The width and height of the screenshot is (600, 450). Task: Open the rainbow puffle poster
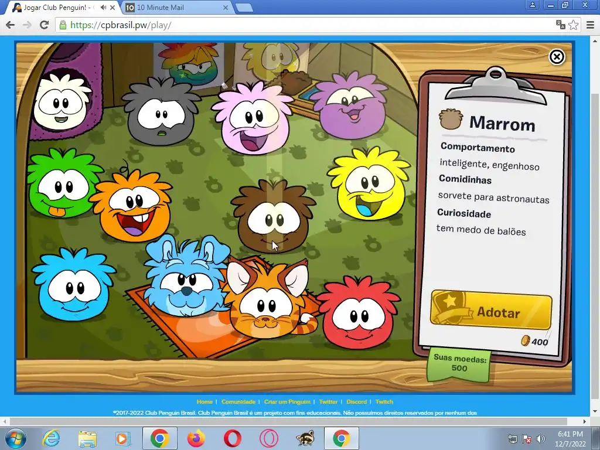[x=188, y=64]
